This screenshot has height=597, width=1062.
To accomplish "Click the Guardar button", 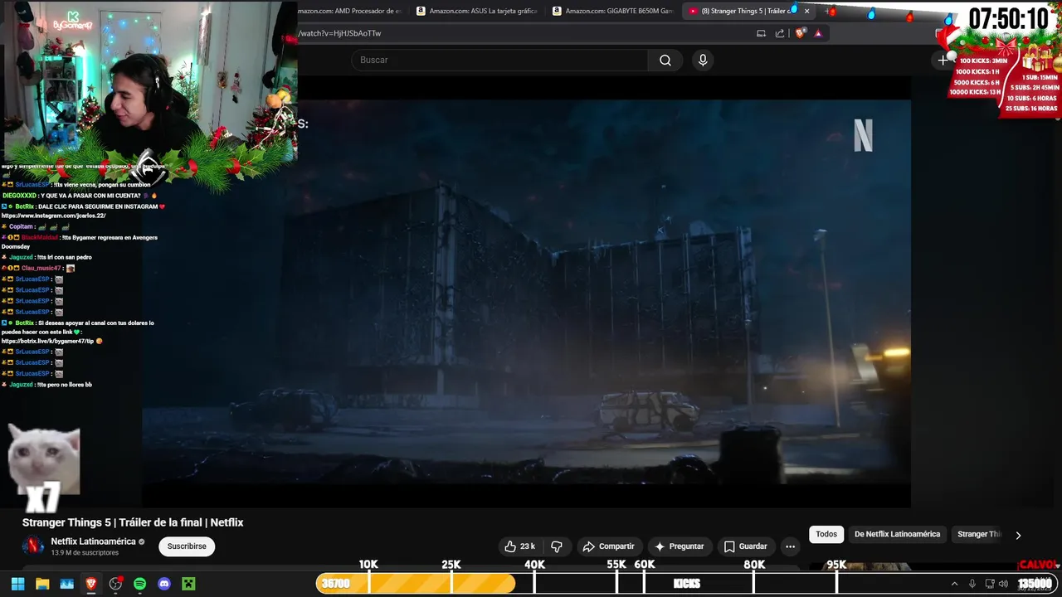I will [x=745, y=546].
